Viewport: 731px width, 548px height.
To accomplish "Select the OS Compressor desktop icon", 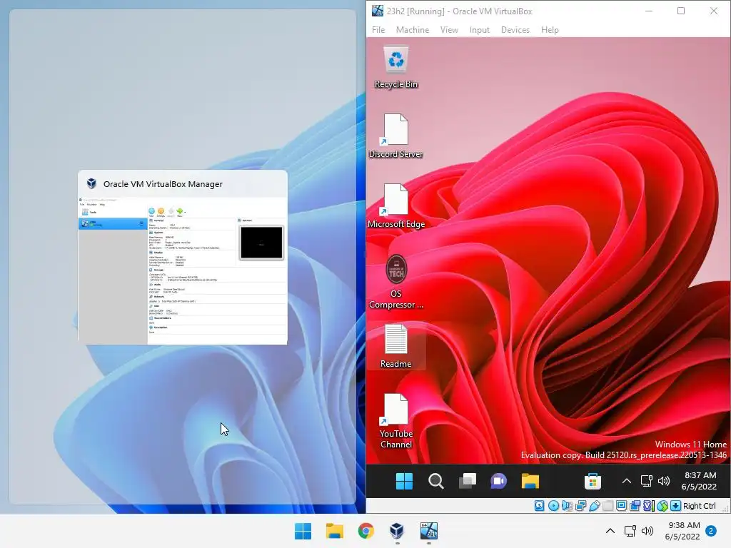I will tap(395, 281).
